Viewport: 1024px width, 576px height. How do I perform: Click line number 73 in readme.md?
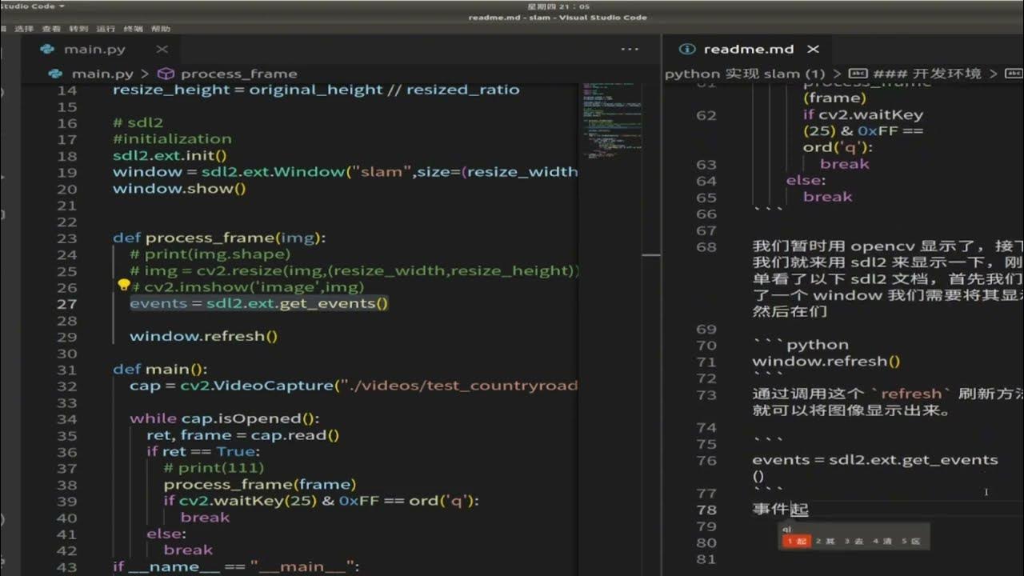pos(706,394)
